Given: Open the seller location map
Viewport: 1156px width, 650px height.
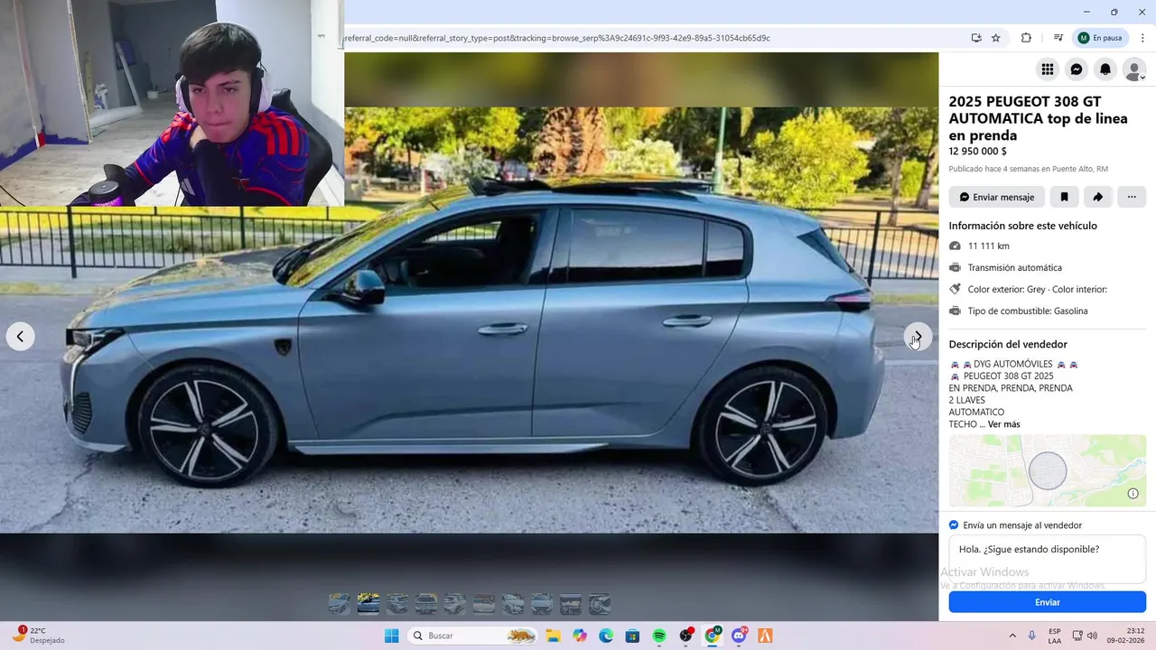Looking at the screenshot, I should coord(1048,470).
